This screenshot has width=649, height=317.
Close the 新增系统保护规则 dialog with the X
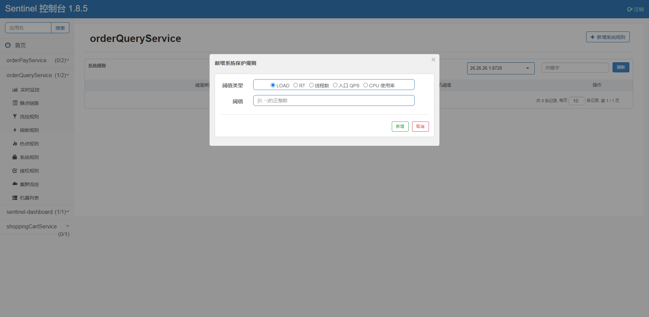433,60
